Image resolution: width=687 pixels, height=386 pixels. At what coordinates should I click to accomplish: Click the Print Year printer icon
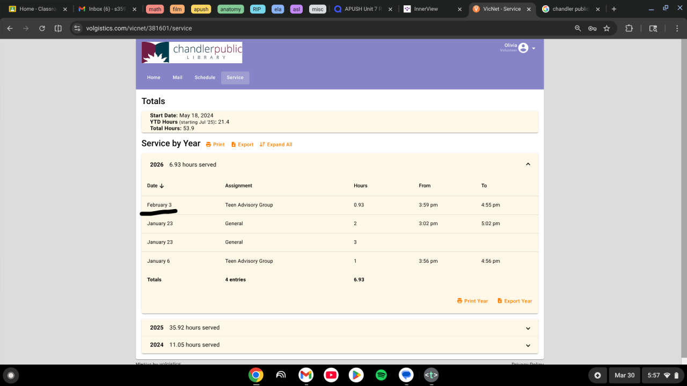[459, 301]
